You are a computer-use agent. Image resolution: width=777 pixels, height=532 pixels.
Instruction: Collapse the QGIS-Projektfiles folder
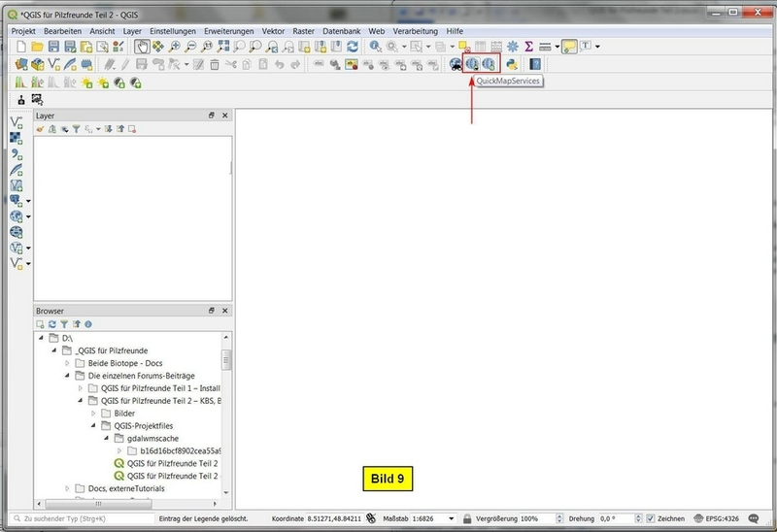94,425
